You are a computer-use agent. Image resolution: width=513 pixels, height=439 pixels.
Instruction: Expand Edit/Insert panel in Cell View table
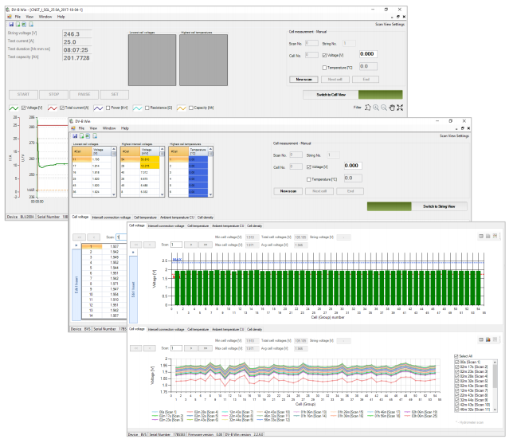click(x=76, y=284)
